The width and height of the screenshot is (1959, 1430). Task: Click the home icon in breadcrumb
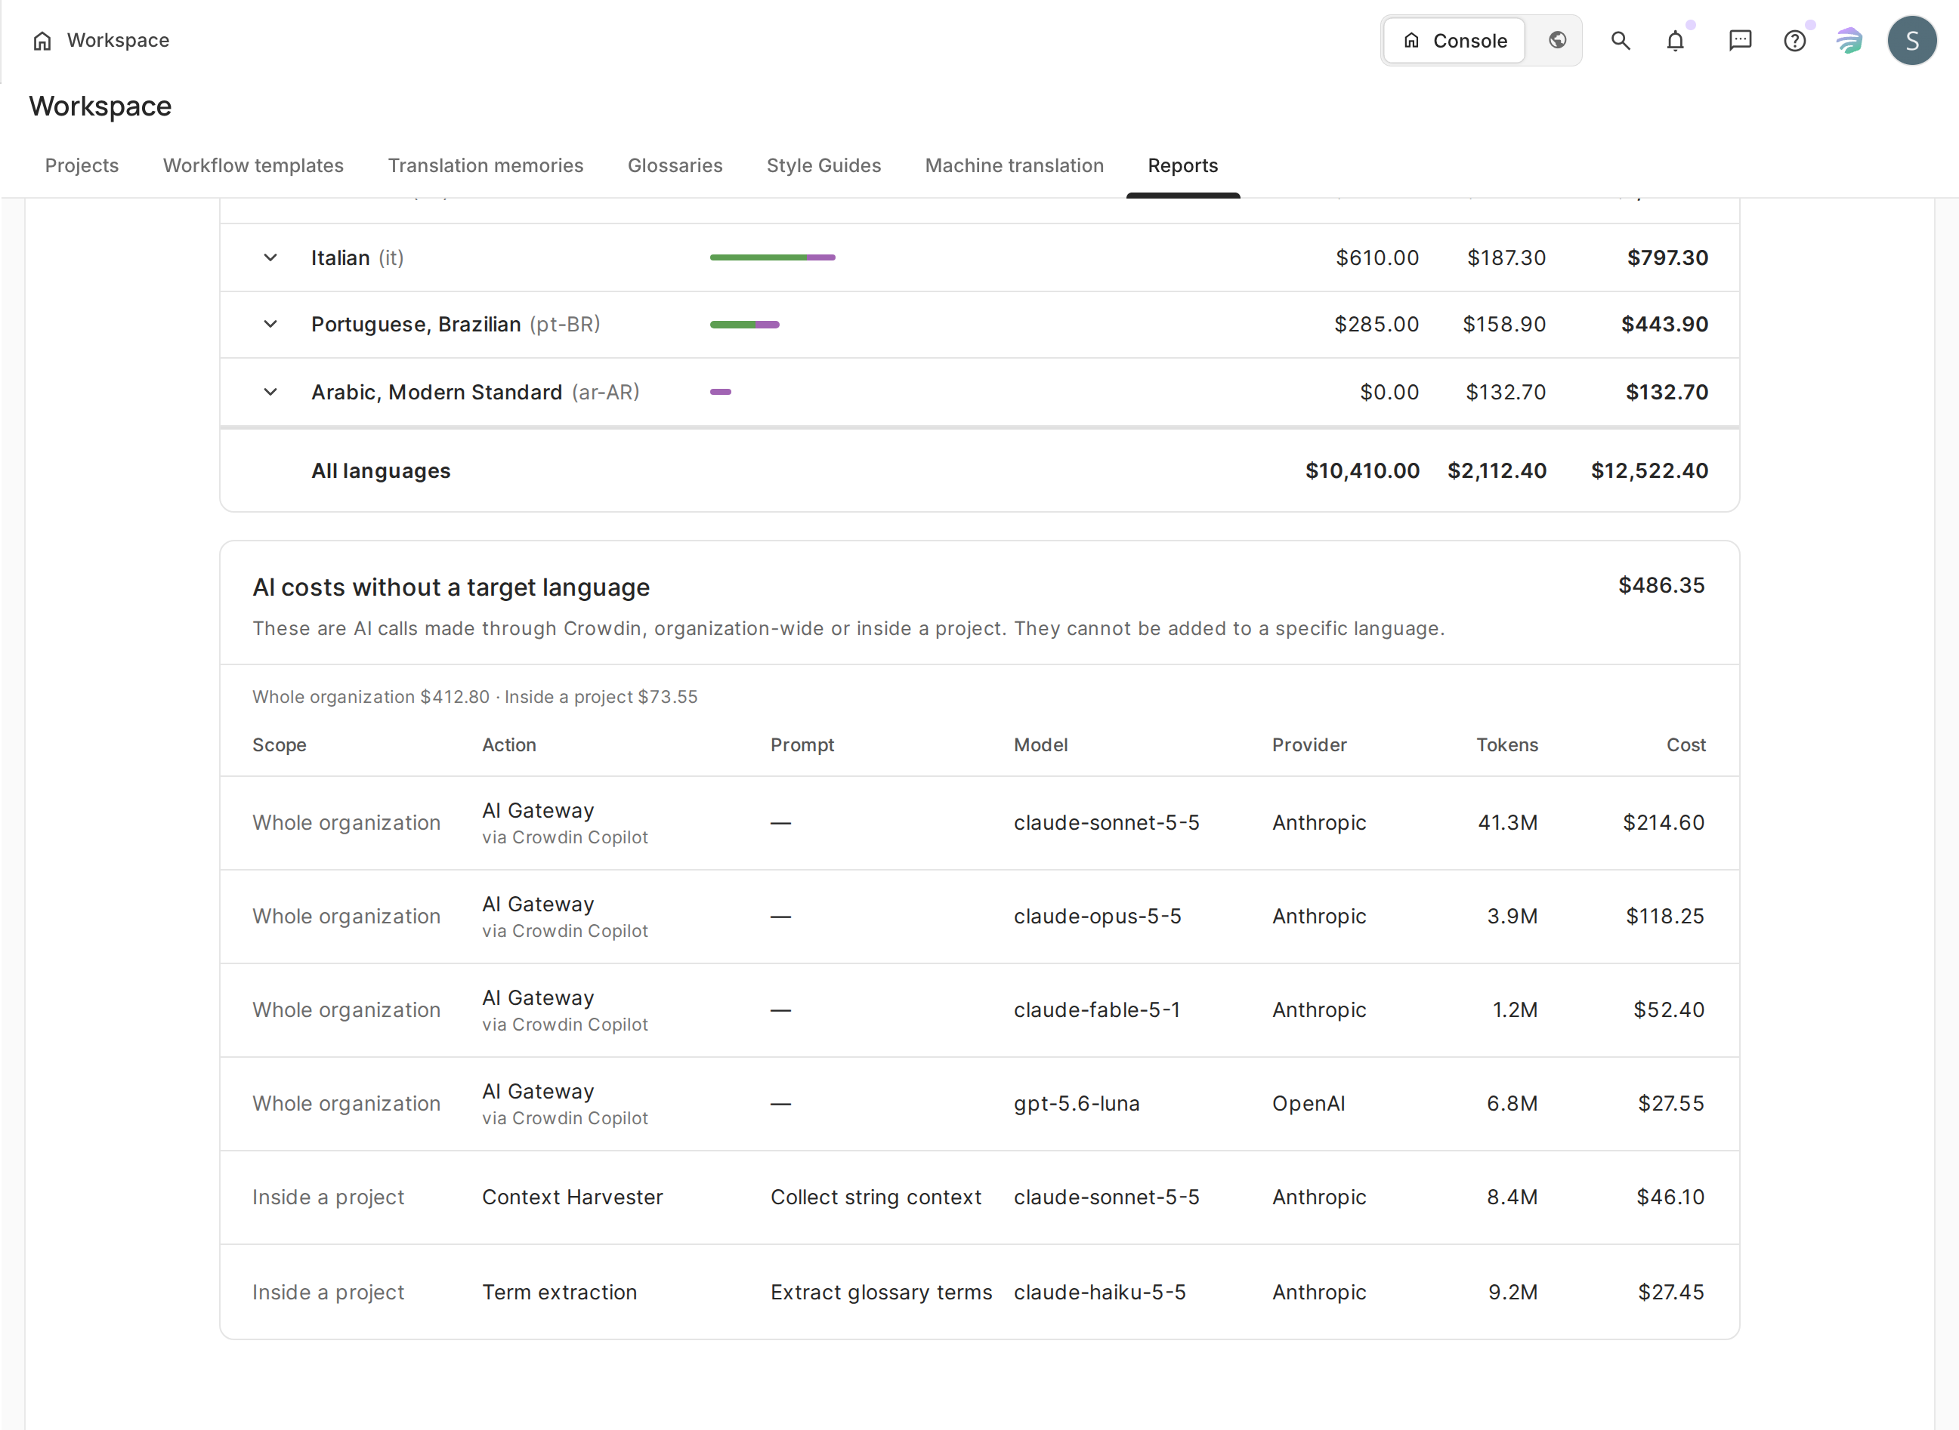coord(42,41)
